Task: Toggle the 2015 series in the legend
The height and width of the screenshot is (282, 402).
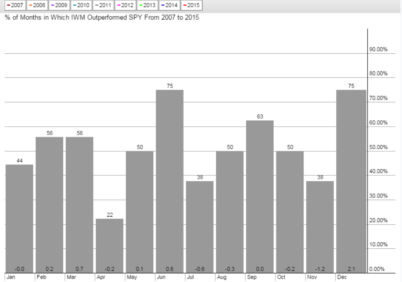Action: (x=192, y=6)
